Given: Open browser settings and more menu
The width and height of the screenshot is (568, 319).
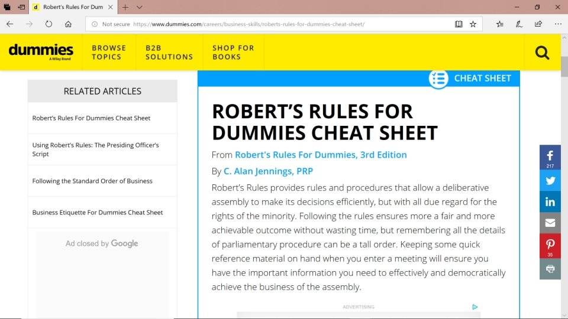Looking at the screenshot, I should [x=558, y=24].
